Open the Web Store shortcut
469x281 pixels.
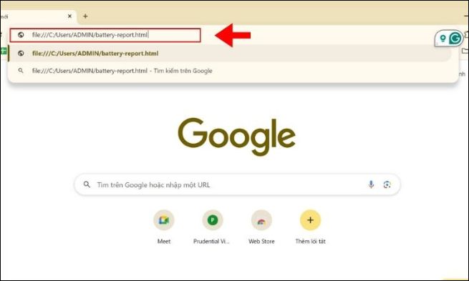click(x=261, y=227)
